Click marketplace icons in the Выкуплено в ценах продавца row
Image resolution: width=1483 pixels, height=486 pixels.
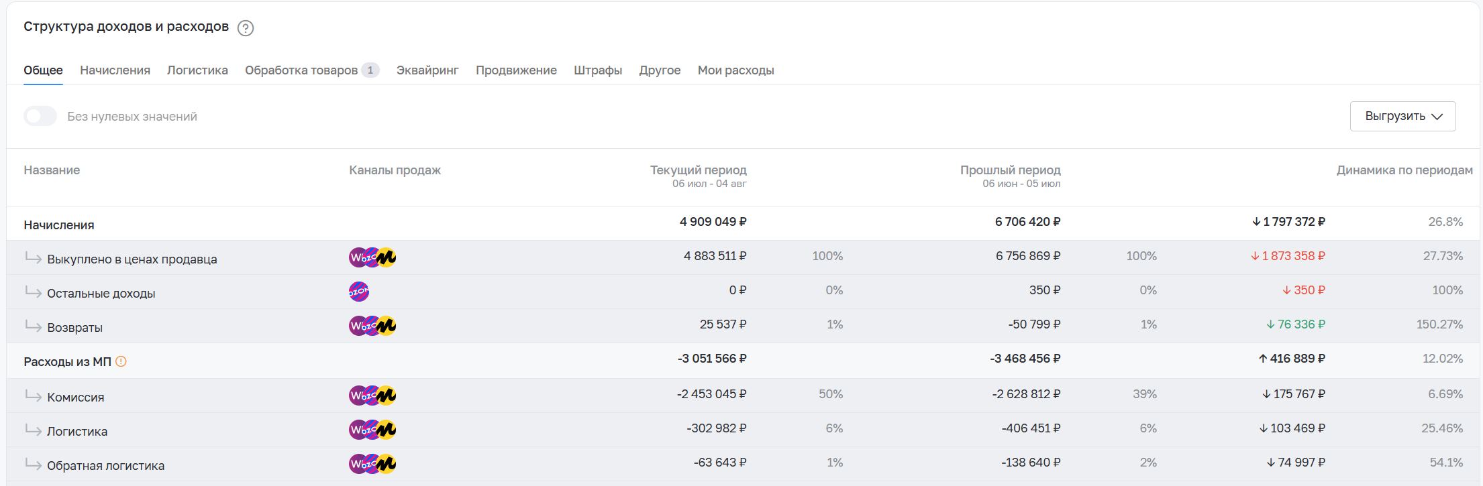pyautogui.click(x=372, y=257)
